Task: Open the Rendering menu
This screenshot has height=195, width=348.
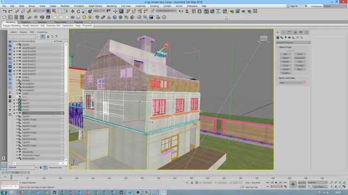Action: 111,6
